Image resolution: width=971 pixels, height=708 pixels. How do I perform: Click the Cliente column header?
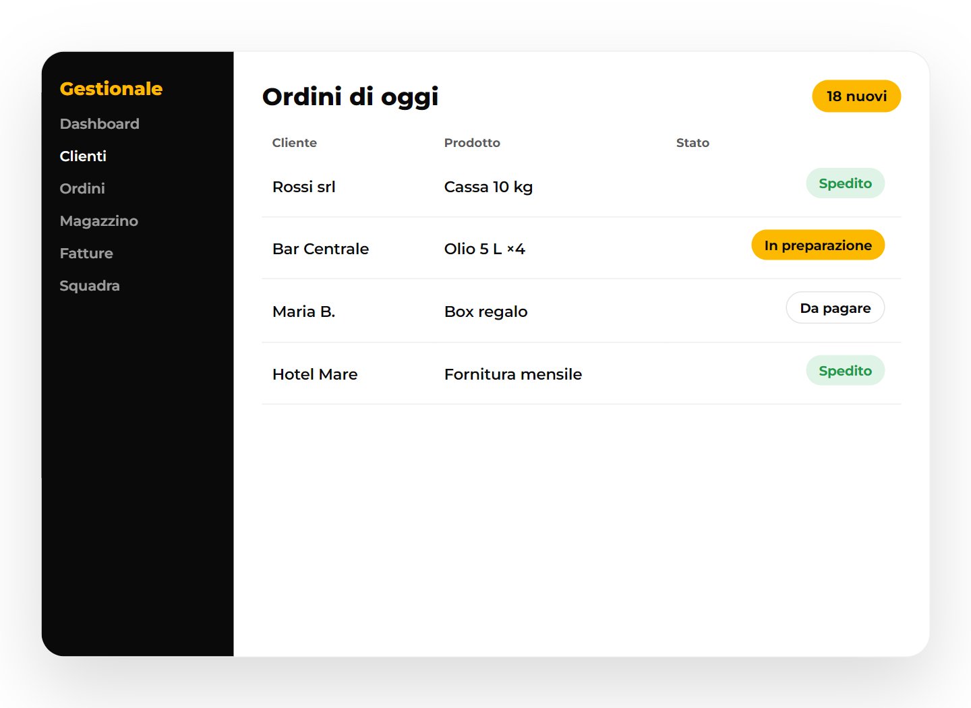pos(295,143)
